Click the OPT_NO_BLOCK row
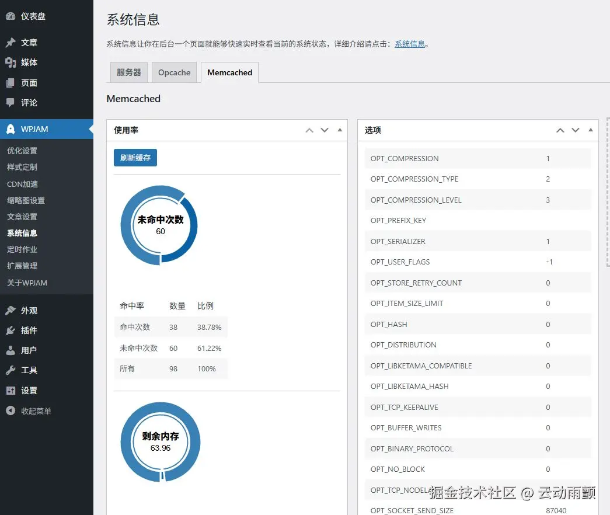Screen dimensions: 610x515 pos(477,469)
